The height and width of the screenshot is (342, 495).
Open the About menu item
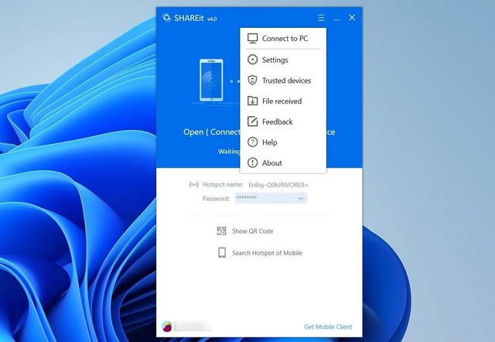coord(272,163)
